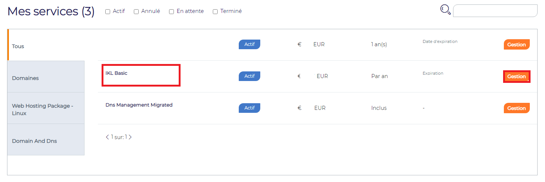Viewport: 545px width, 182px height.
Task: Click Gestion button for Dns Management Migrated
Action: [x=517, y=108]
